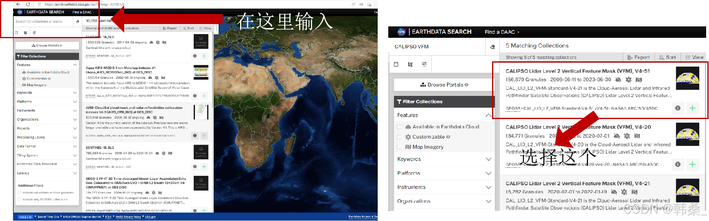Click Export in right screenshot results bar
This screenshot has width=709, height=221.
[x=639, y=57]
